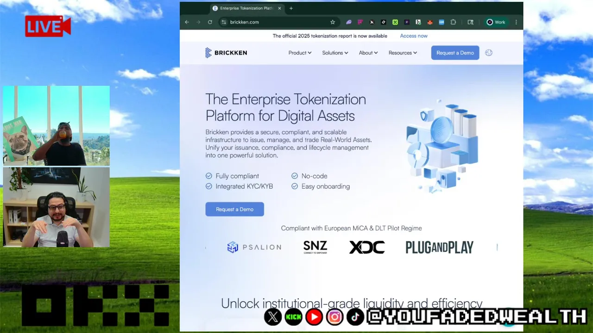Click the Plug and Play partner logo
Image resolution: width=593 pixels, height=333 pixels.
[439, 247]
